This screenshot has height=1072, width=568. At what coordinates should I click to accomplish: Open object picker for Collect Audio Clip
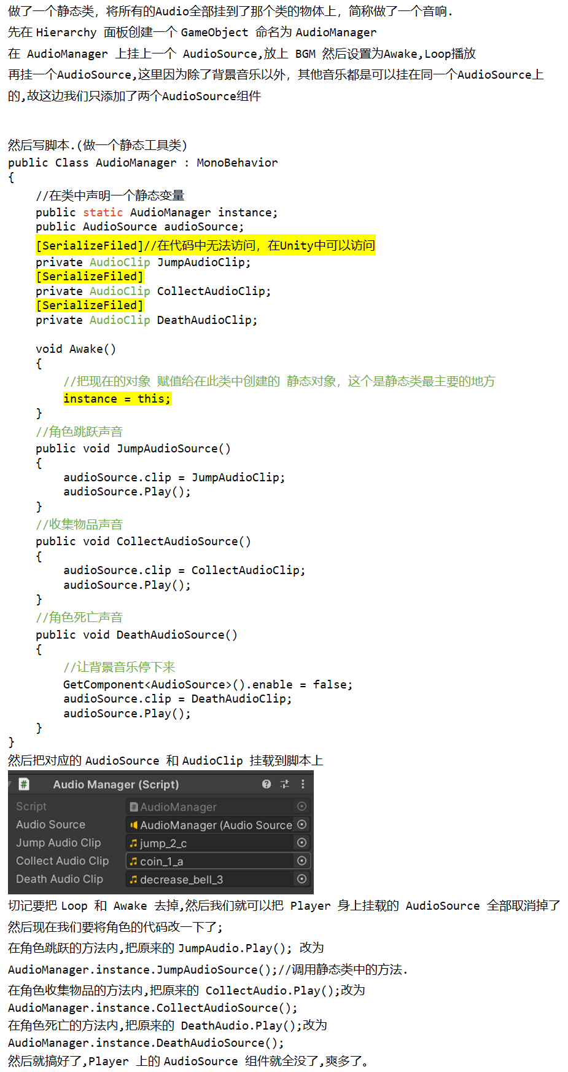[302, 861]
